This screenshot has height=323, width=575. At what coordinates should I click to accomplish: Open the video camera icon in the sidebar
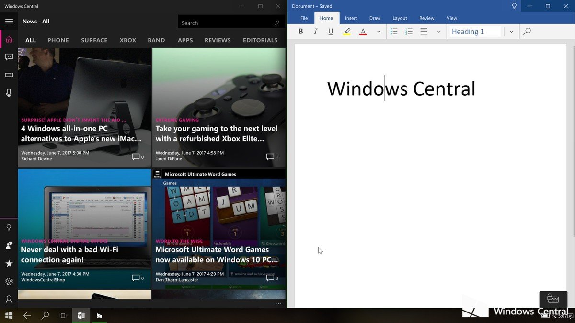coord(9,75)
